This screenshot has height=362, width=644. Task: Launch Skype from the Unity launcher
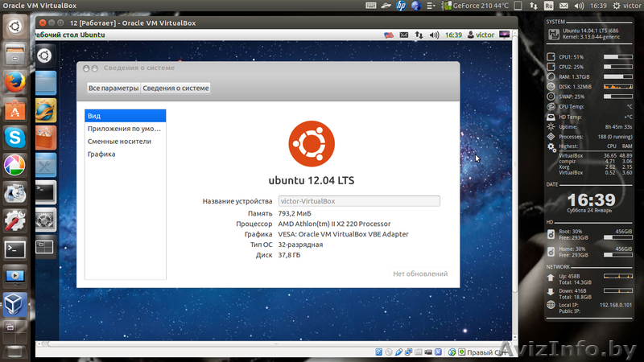[x=14, y=137]
